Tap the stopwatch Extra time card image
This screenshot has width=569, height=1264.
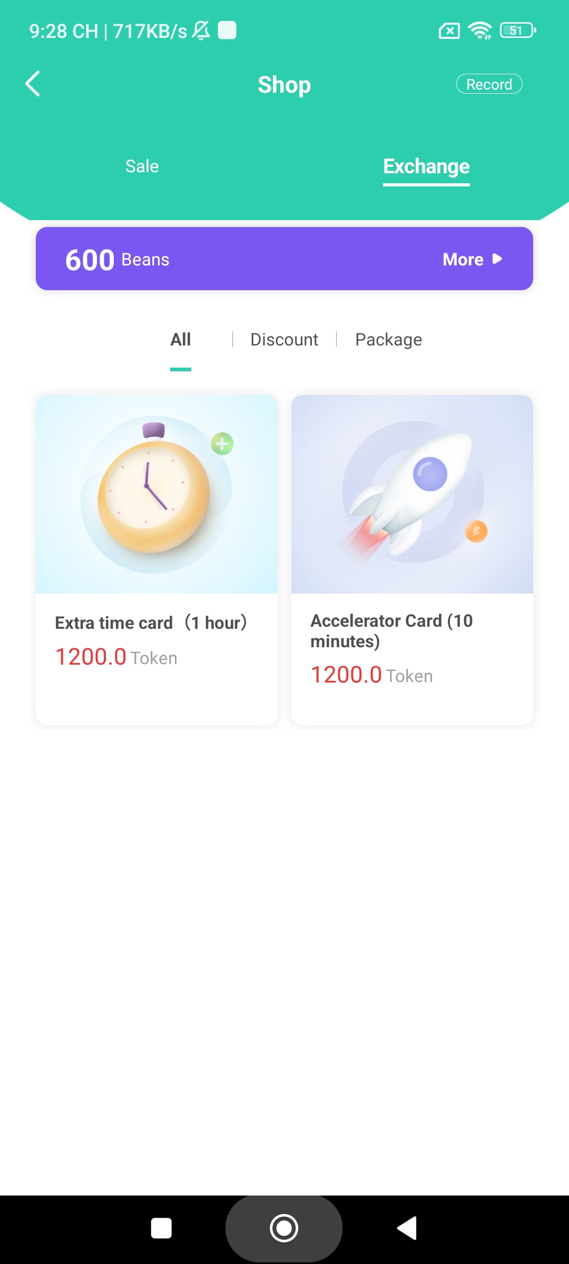[x=156, y=494]
